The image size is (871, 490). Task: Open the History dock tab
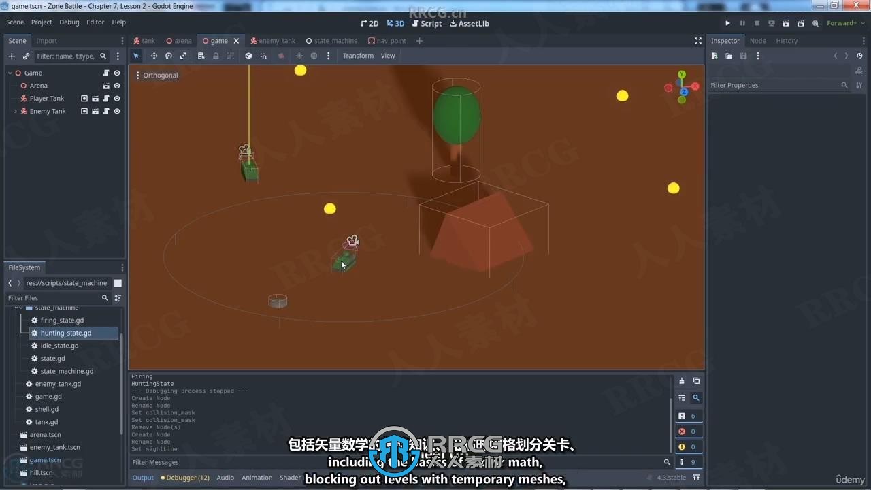[787, 41]
